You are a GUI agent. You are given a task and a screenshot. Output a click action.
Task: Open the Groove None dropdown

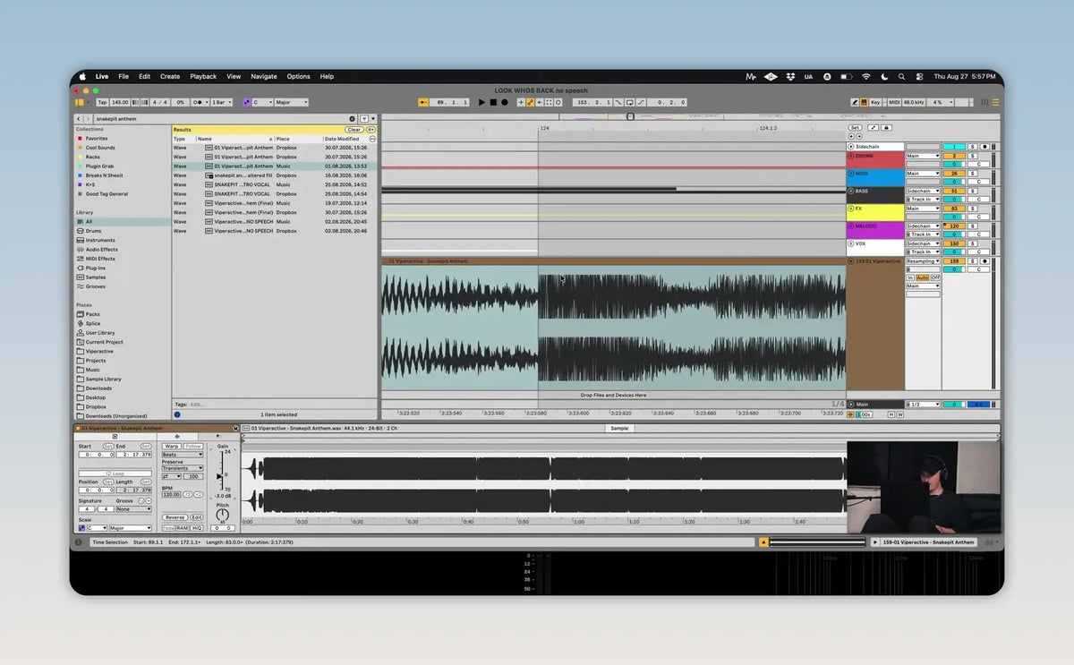click(x=132, y=509)
